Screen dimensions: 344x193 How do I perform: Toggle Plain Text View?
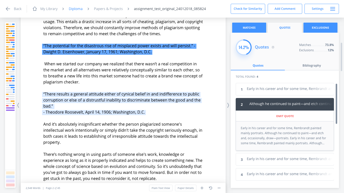tap(161, 188)
